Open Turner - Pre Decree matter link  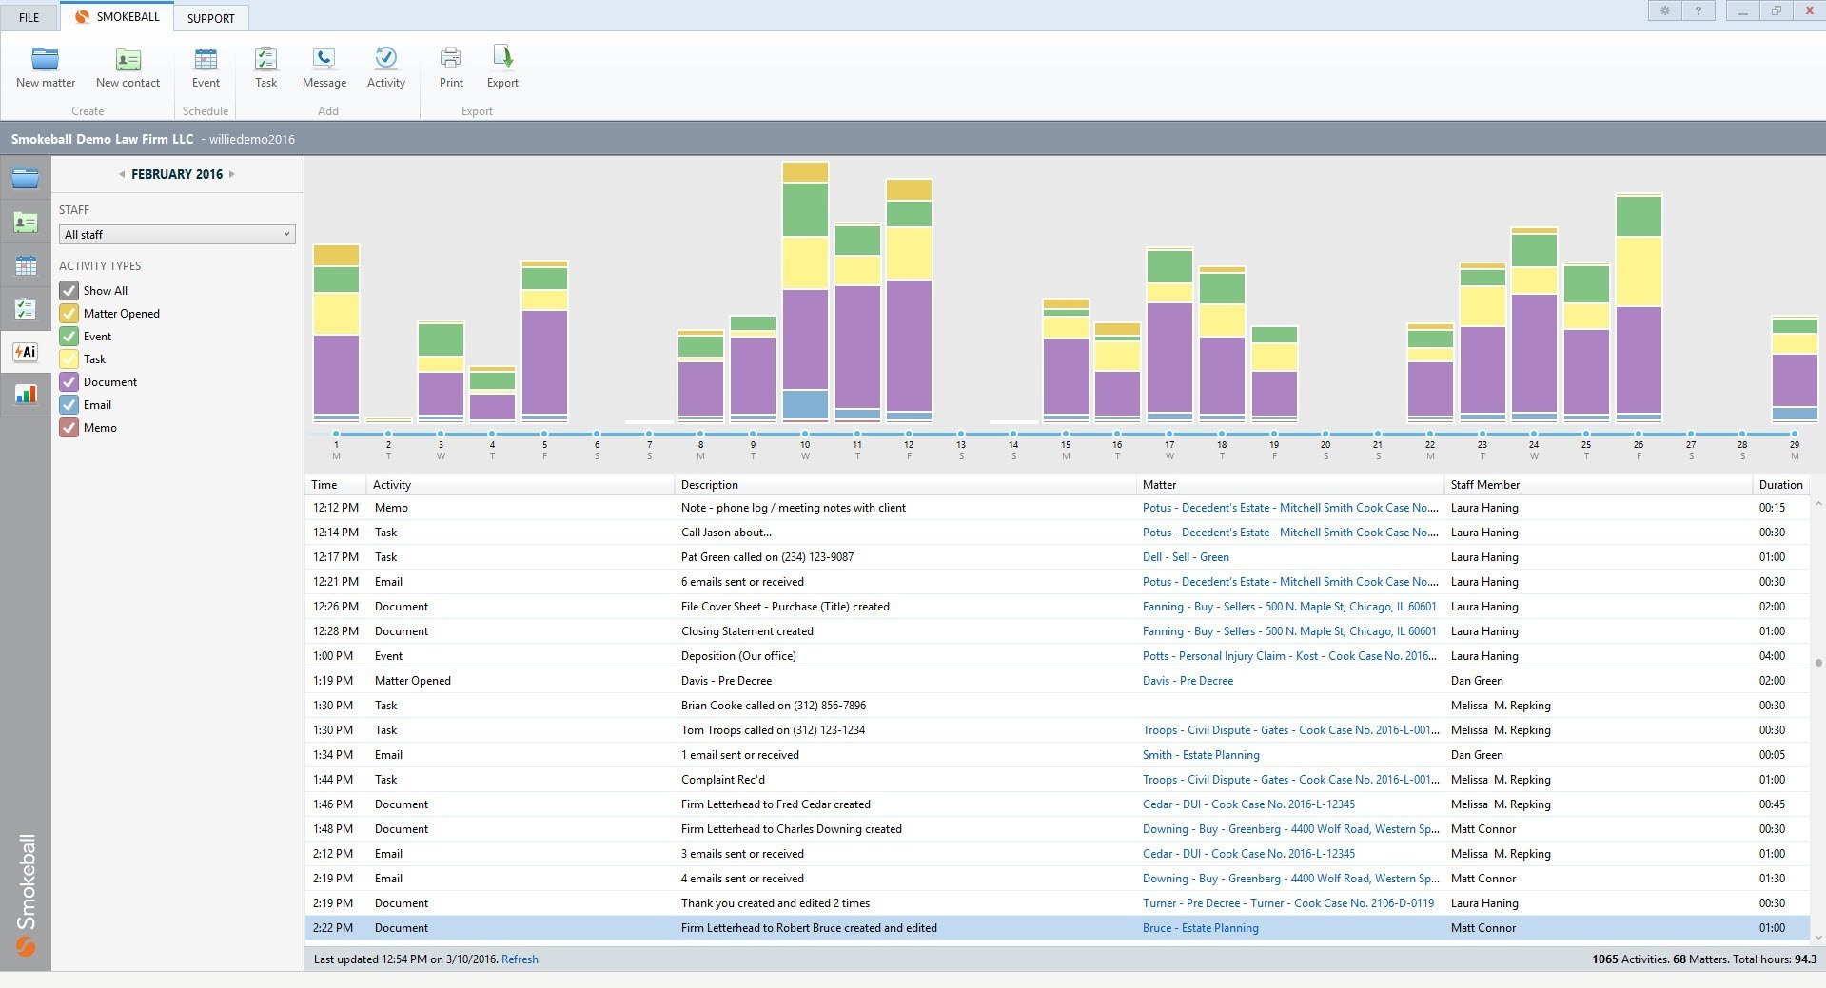pos(1288,902)
